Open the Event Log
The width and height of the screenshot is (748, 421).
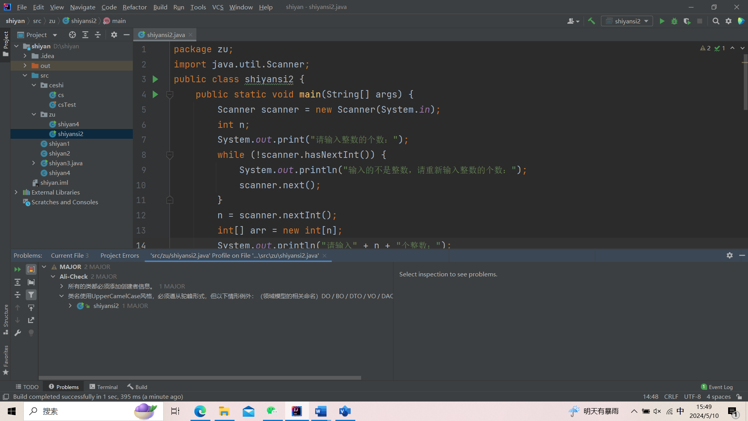click(717, 387)
